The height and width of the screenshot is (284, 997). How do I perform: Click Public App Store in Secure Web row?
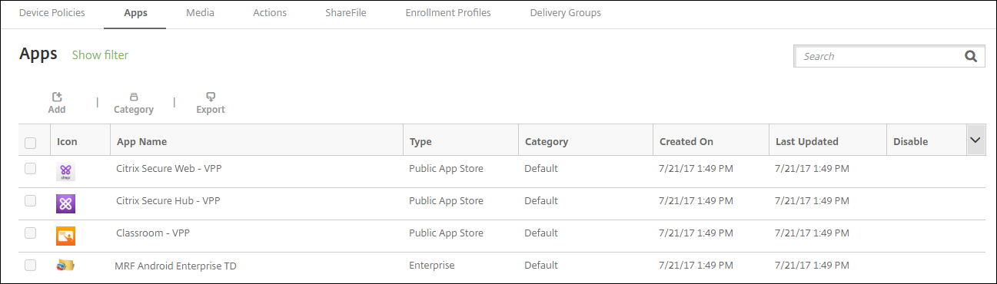click(x=446, y=168)
